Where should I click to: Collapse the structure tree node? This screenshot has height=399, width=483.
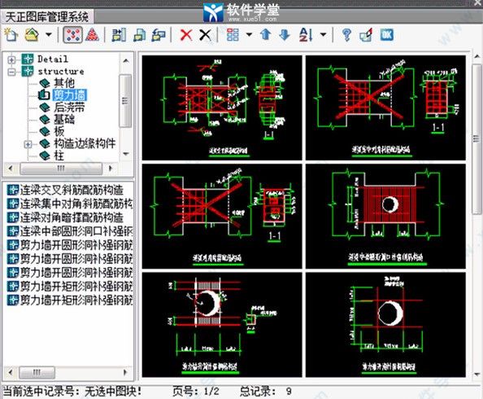click(x=11, y=72)
